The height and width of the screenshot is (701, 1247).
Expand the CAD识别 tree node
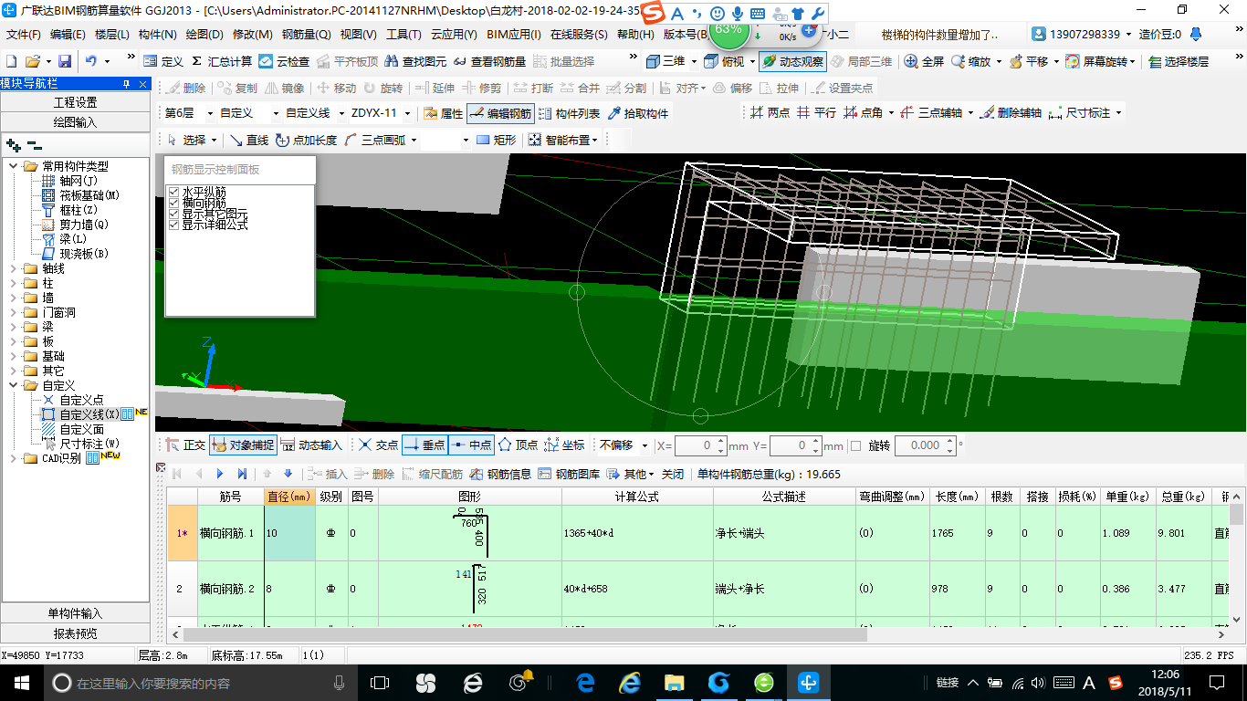[14, 458]
